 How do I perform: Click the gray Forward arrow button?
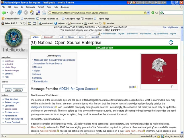(11, 13)
